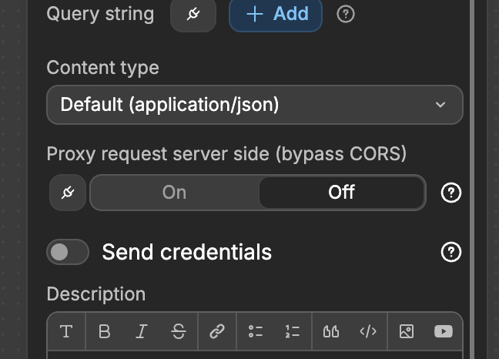Add a new query string parameter
This screenshot has width=499, height=359.
click(276, 15)
